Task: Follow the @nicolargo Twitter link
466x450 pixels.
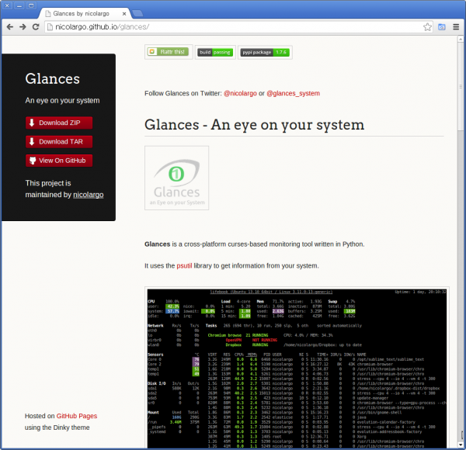Action: point(240,94)
